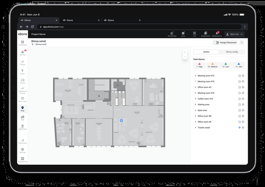Locate Tracker asset on map
The image size is (265, 187).
(243, 127)
